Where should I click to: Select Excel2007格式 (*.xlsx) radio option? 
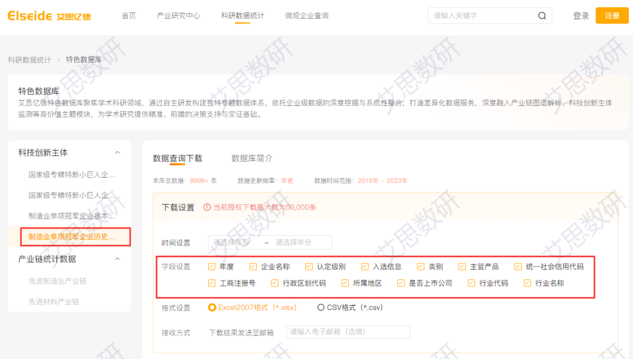point(212,308)
